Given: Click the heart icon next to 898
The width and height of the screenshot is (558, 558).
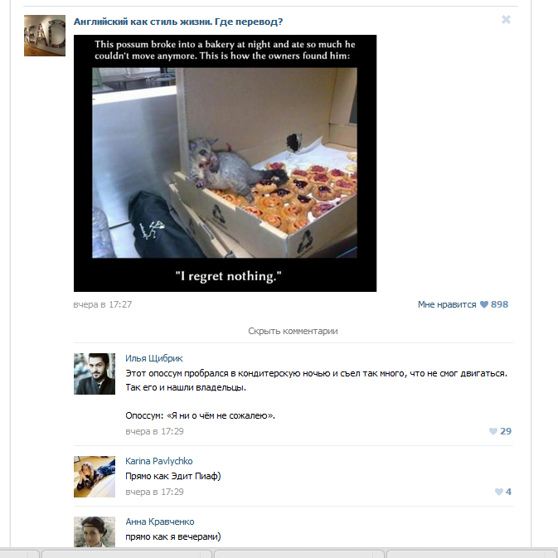Looking at the screenshot, I should pyautogui.click(x=484, y=304).
